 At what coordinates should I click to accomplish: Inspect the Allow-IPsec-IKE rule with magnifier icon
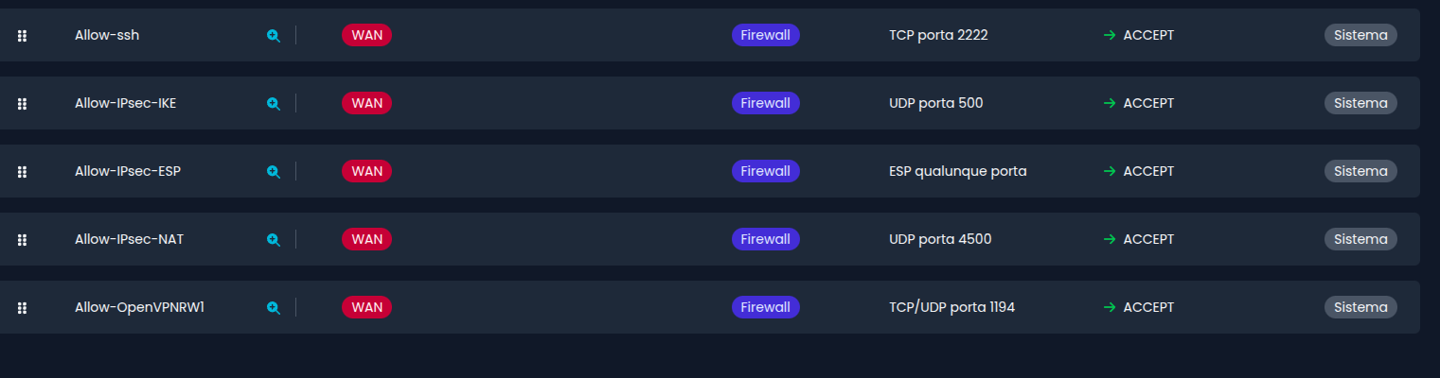pos(273,104)
